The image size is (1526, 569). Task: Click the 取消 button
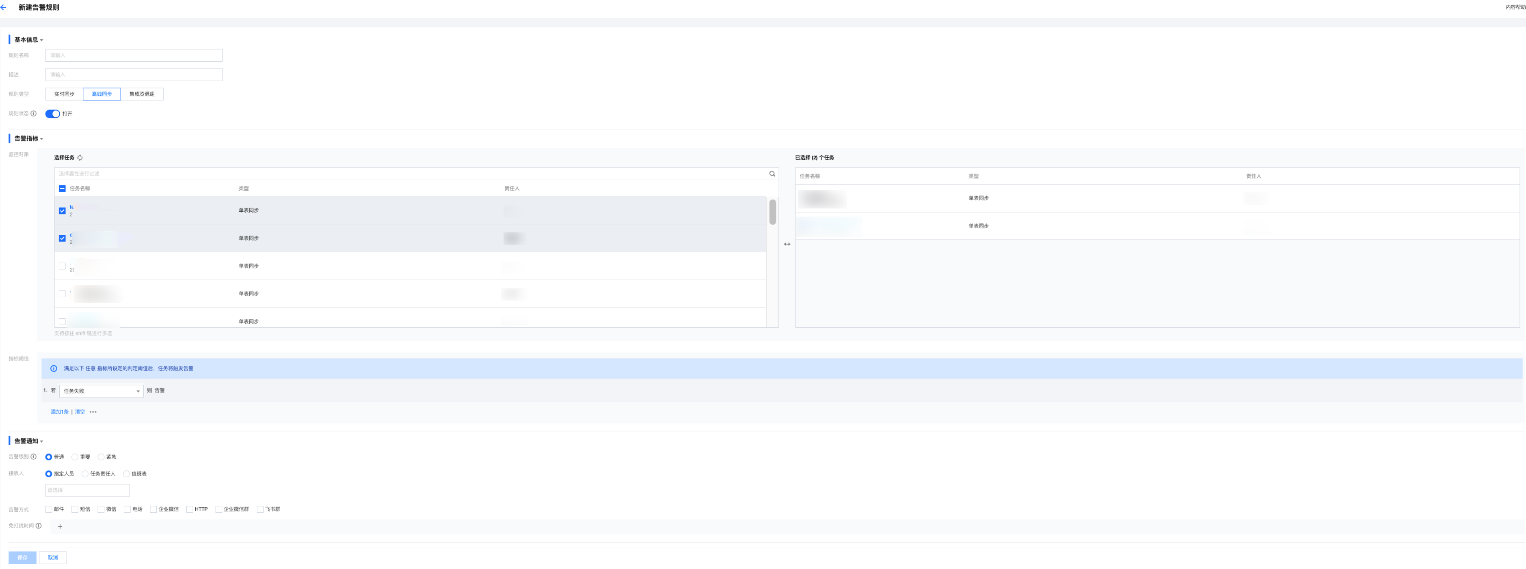click(53, 557)
